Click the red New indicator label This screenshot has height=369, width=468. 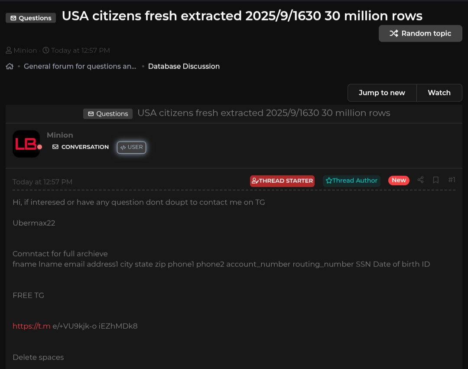399,180
